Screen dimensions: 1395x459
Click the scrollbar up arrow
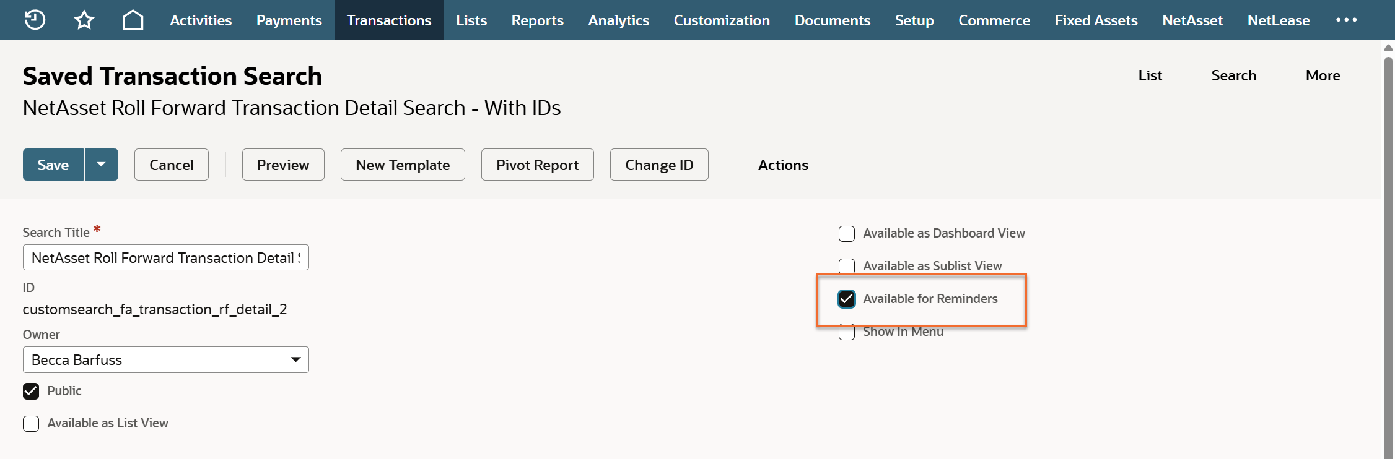click(1388, 48)
